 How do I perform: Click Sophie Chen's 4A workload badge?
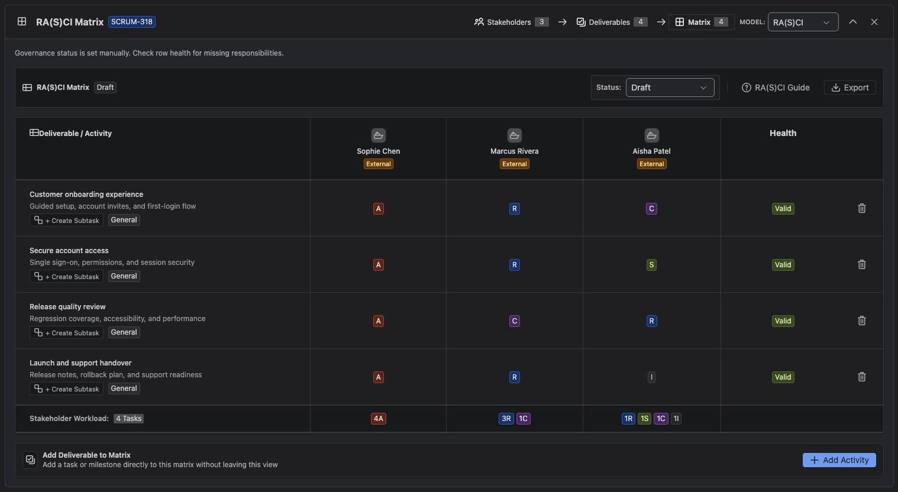[x=379, y=419]
